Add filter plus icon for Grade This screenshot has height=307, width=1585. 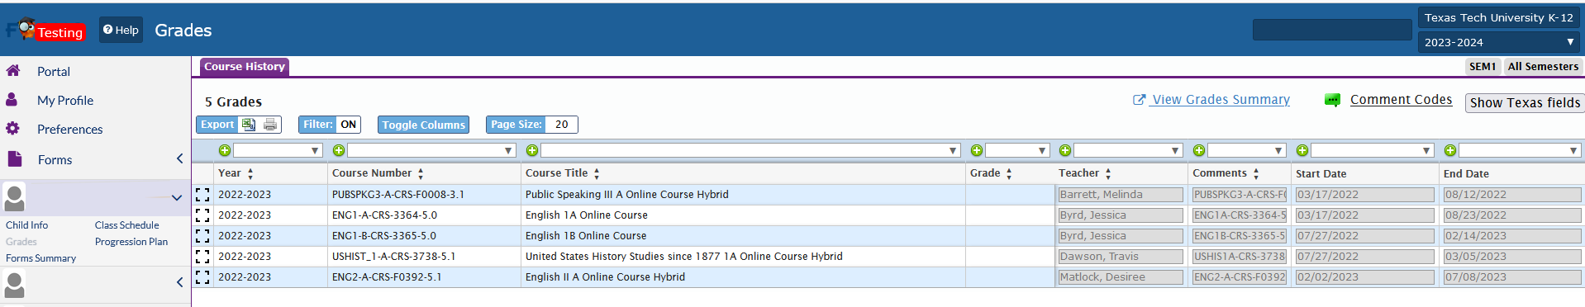coord(976,150)
